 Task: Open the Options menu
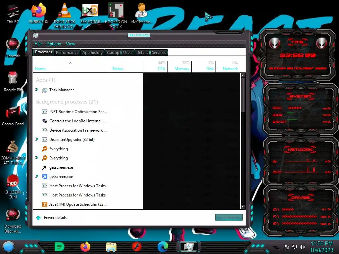pyautogui.click(x=54, y=44)
